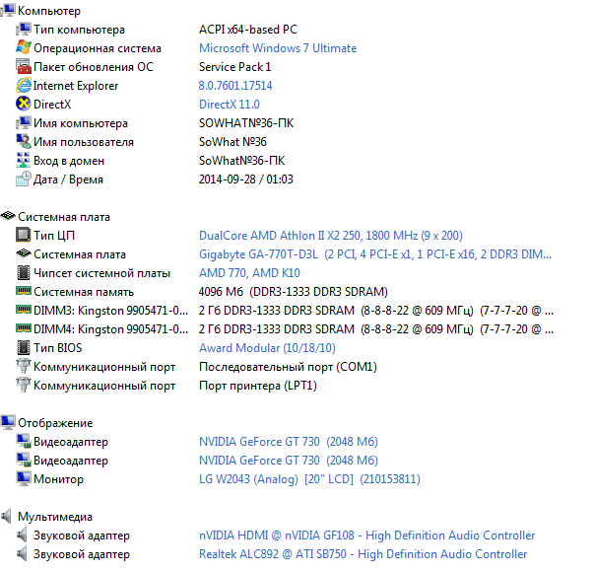
Task: Select the Тип BIOS row label
Action: coord(57,348)
